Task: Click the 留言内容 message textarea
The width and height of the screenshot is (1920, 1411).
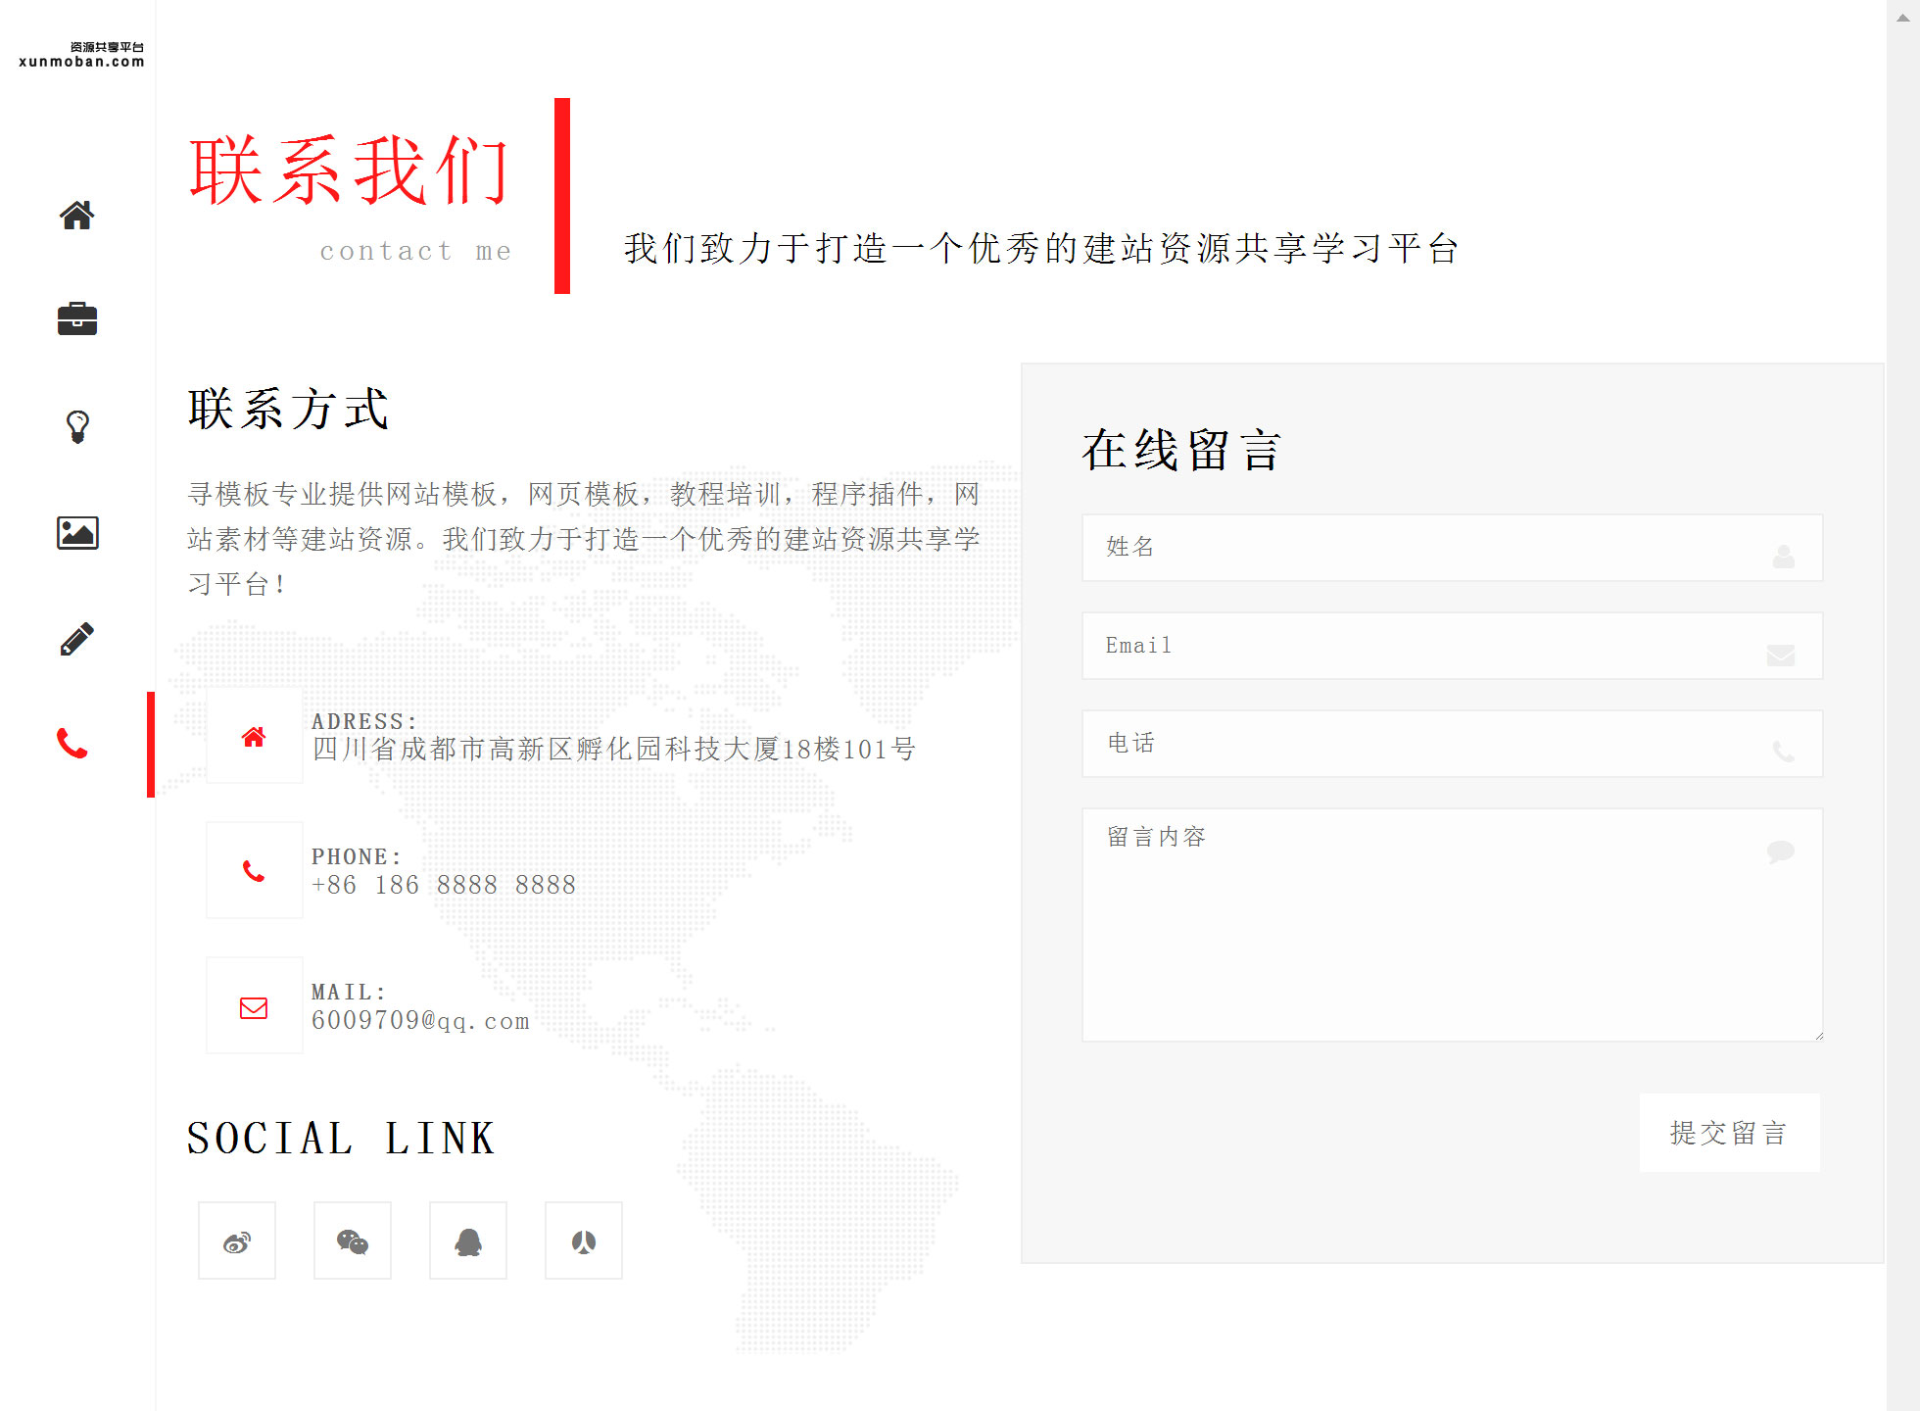Action: (1452, 926)
